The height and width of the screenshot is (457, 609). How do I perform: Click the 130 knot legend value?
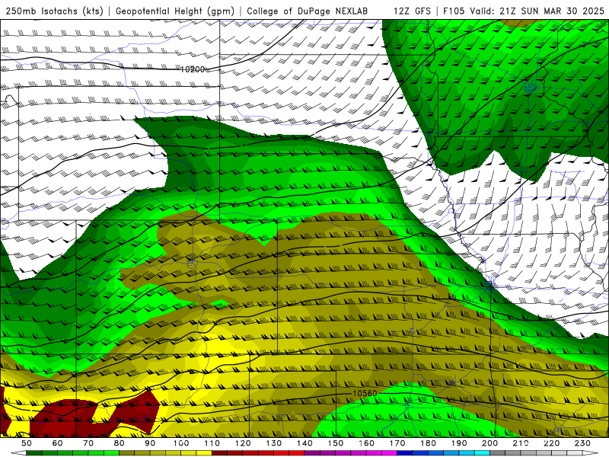(x=274, y=443)
